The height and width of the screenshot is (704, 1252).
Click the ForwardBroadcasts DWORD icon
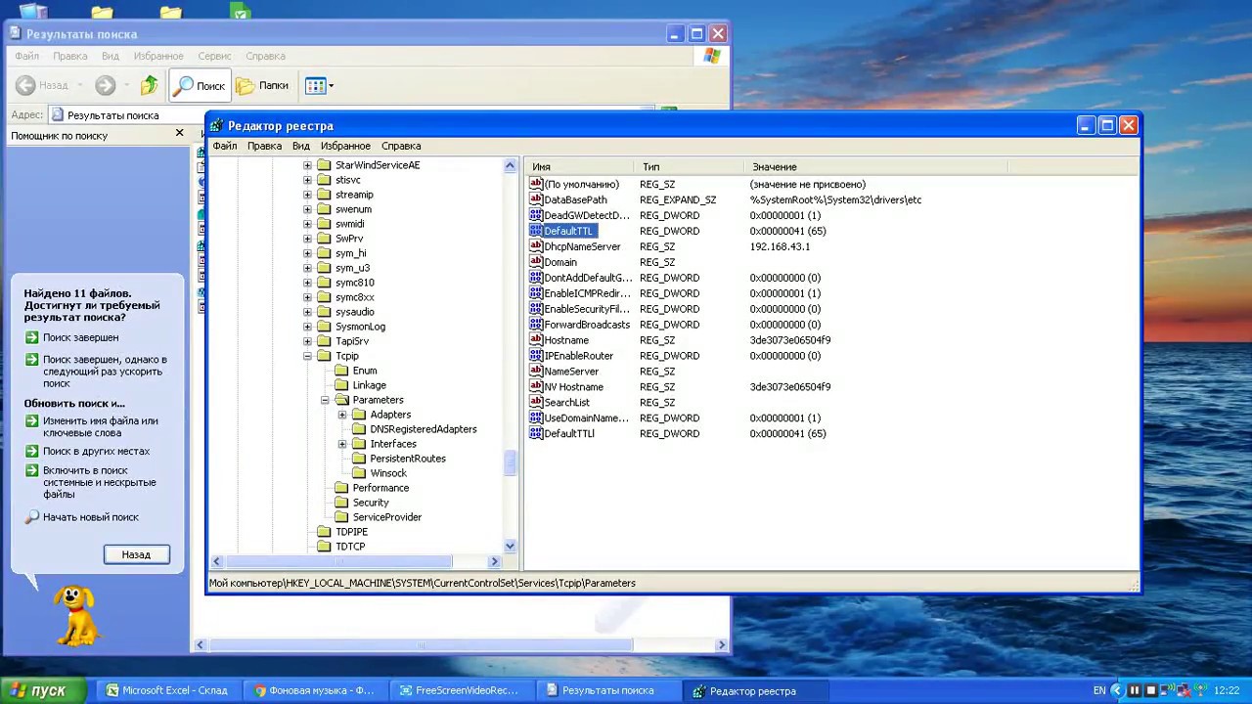pos(536,325)
